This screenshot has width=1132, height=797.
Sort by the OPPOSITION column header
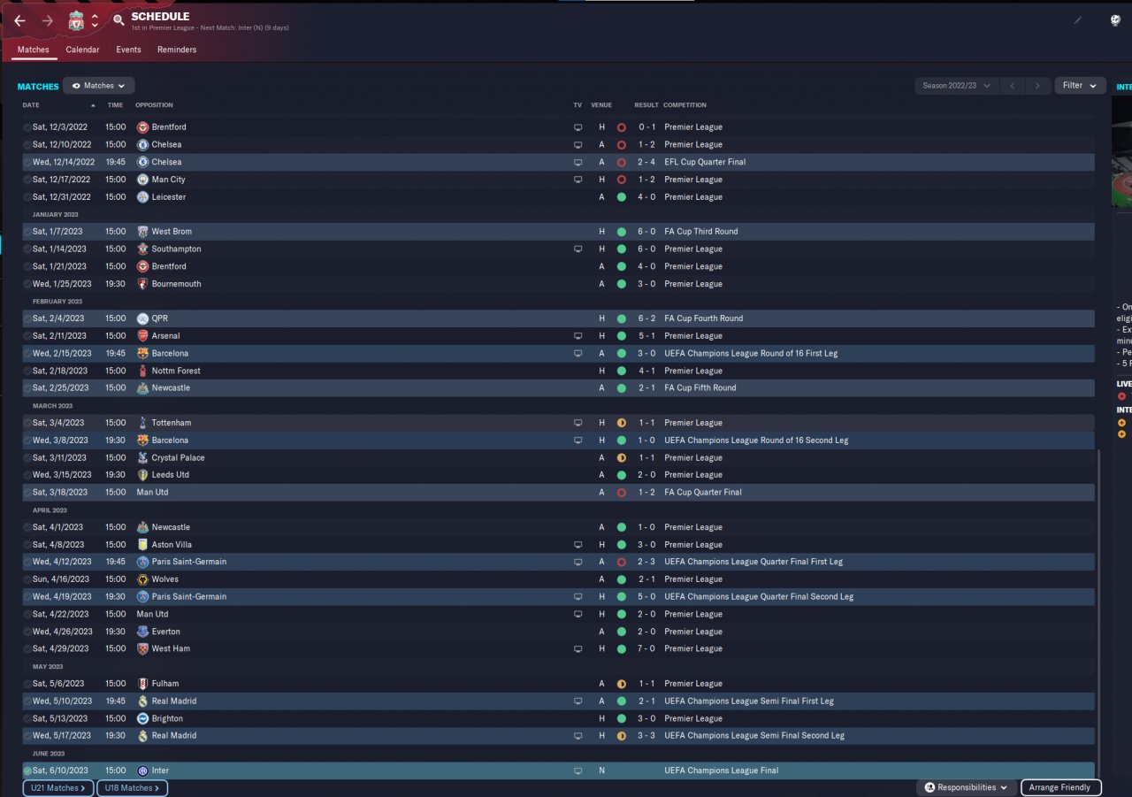(154, 105)
